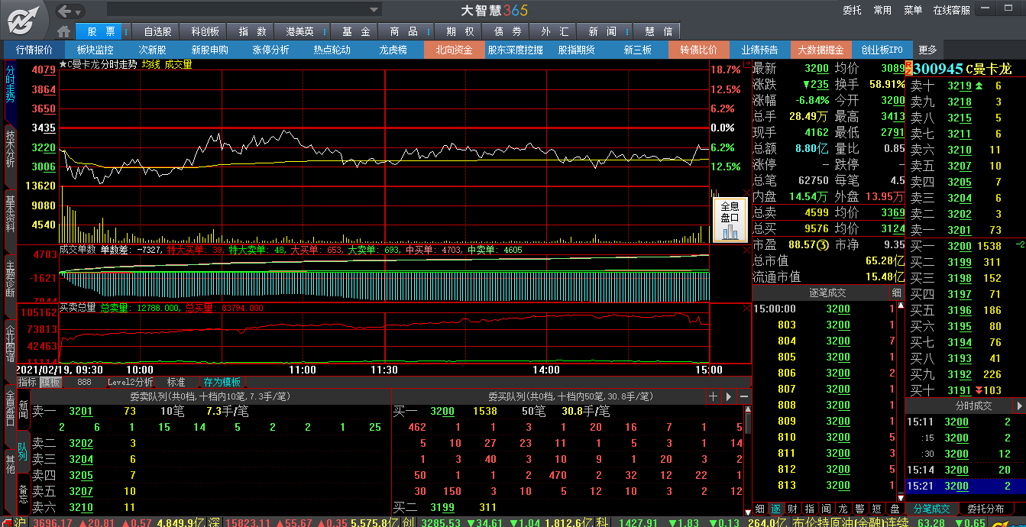This screenshot has width=1026, height=527.
Task: Expand the 港美英 submenu dots
Action: (x=325, y=31)
